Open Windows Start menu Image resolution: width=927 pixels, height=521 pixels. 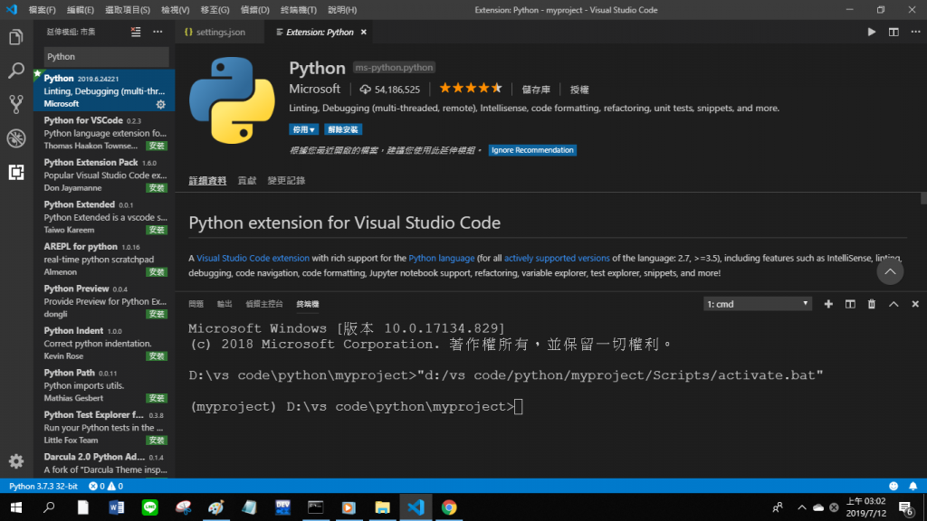[16, 507]
